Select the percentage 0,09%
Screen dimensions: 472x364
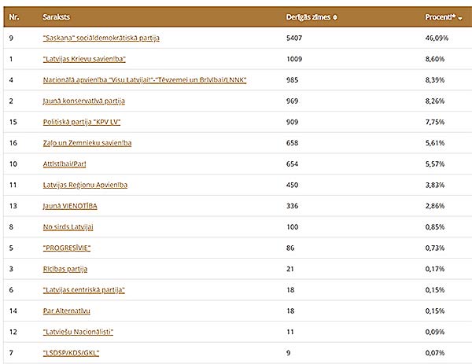[435, 332]
